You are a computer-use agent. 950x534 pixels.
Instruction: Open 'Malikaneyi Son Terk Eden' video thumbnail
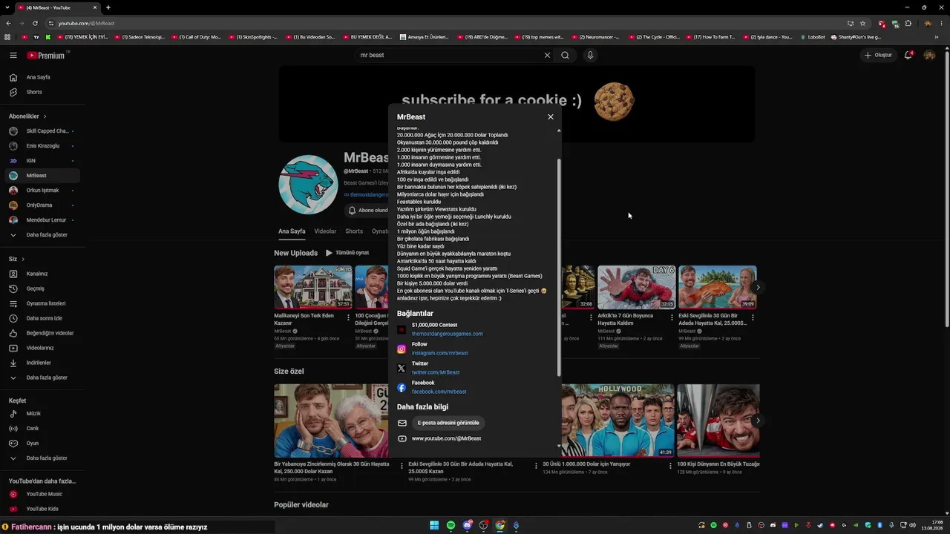tap(313, 287)
